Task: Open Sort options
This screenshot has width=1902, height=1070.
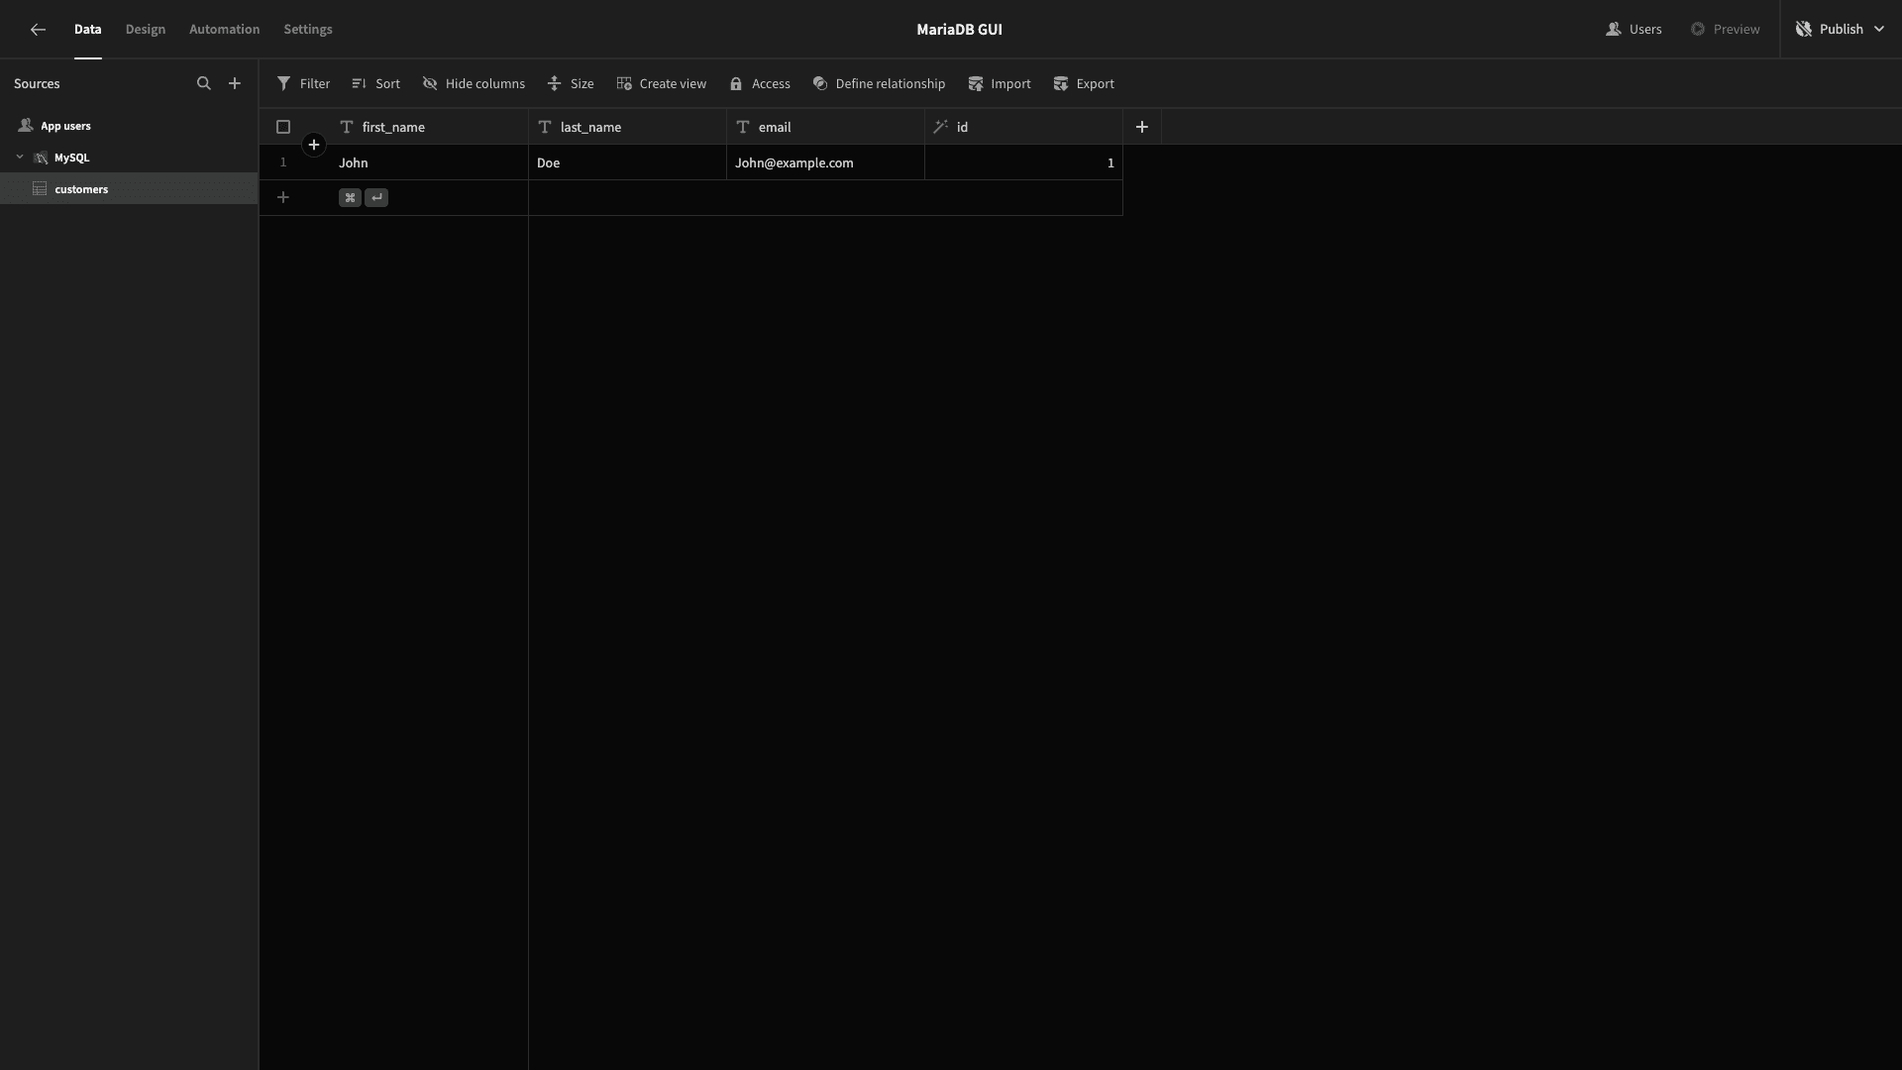Action: point(375,84)
